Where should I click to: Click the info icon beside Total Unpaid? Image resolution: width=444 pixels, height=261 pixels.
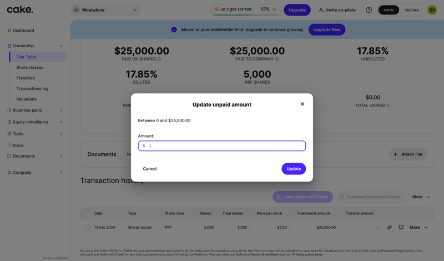389,106
